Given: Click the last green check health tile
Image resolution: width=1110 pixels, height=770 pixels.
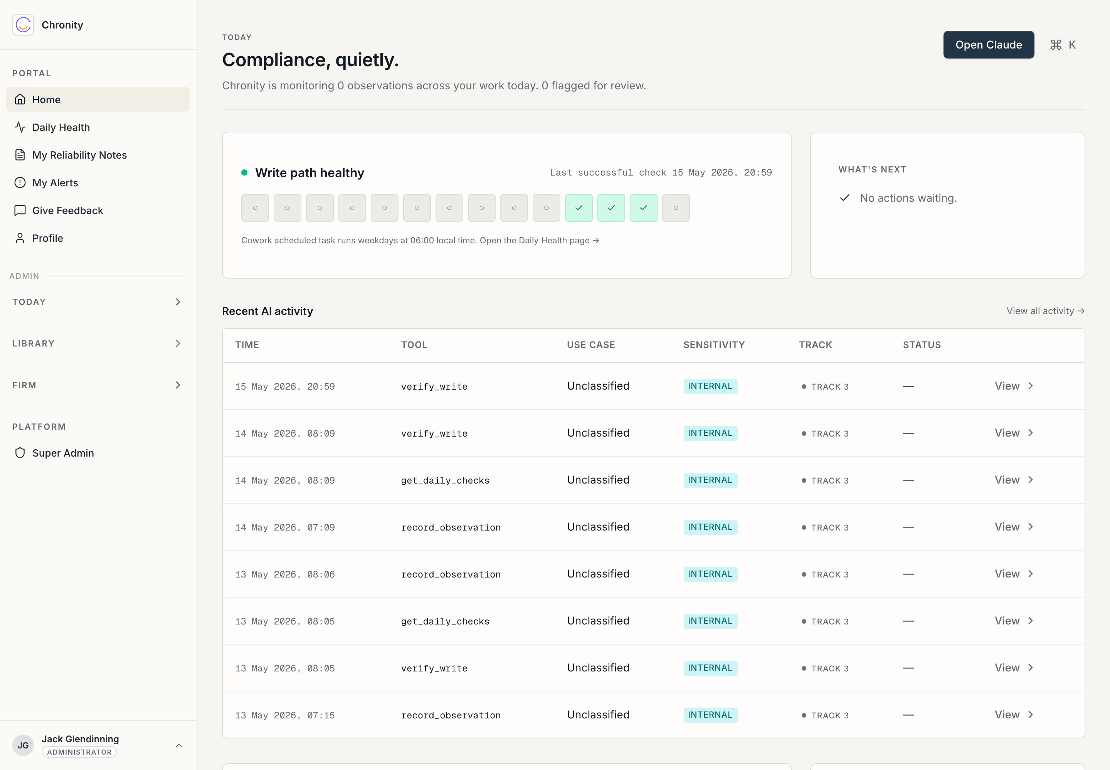Looking at the screenshot, I should [643, 208].
